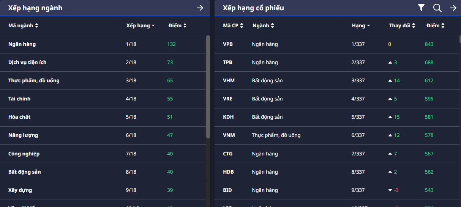The width and height of the screenshot is (461, 207).
Task: Open the stock ranking filter
Action: pos(421,8)
